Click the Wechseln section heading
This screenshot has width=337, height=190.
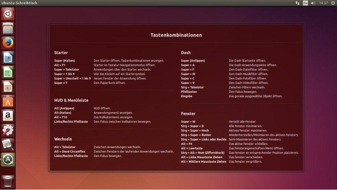pyautogui.click(x=63, y=139)
